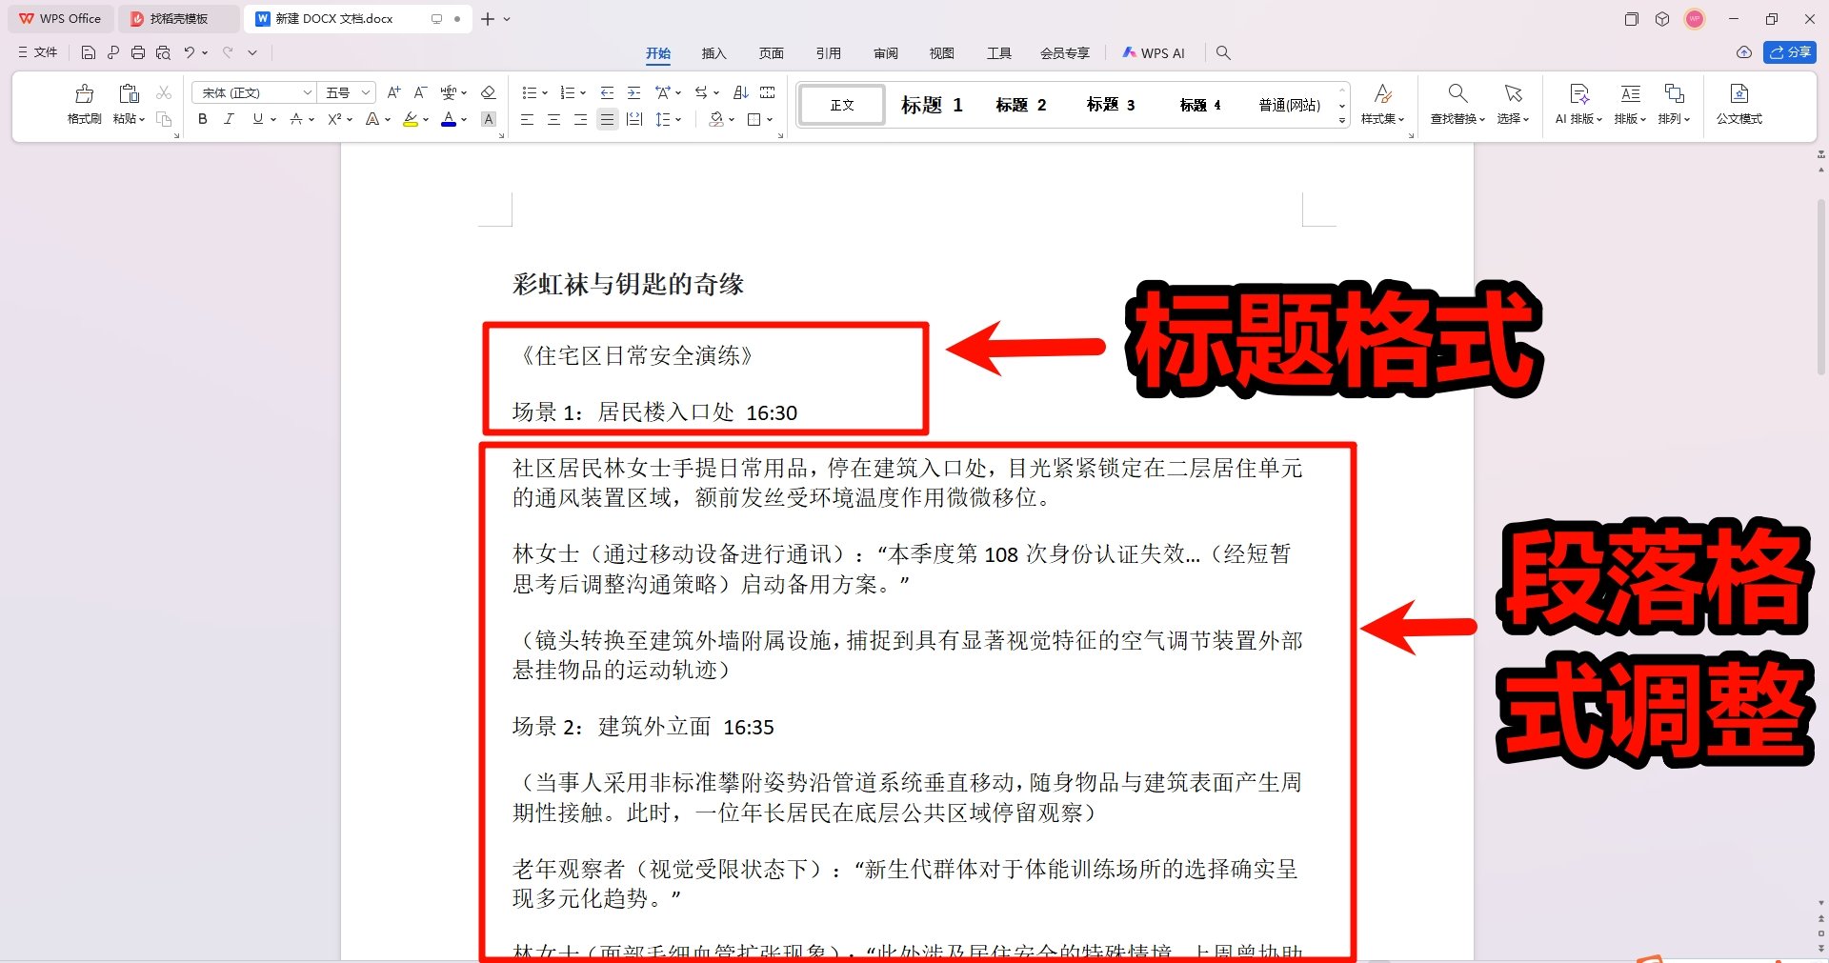
Task: Pick a font color from the swatch
Action: [x=450, y=119]
